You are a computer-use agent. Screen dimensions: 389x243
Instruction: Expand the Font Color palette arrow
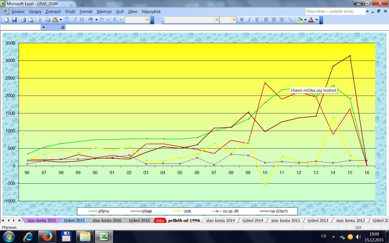coord(317,20)
